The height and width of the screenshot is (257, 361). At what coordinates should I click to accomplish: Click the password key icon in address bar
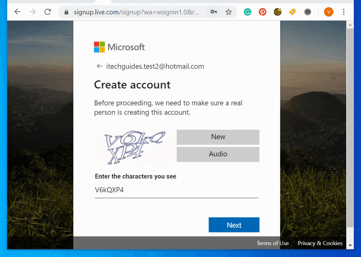214,12
